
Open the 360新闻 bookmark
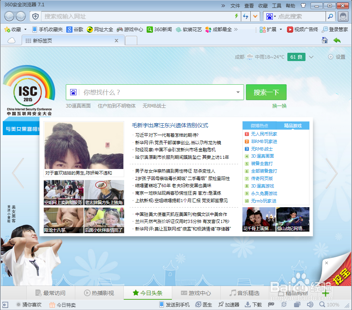pyautogui.click(x=159, y=30)
